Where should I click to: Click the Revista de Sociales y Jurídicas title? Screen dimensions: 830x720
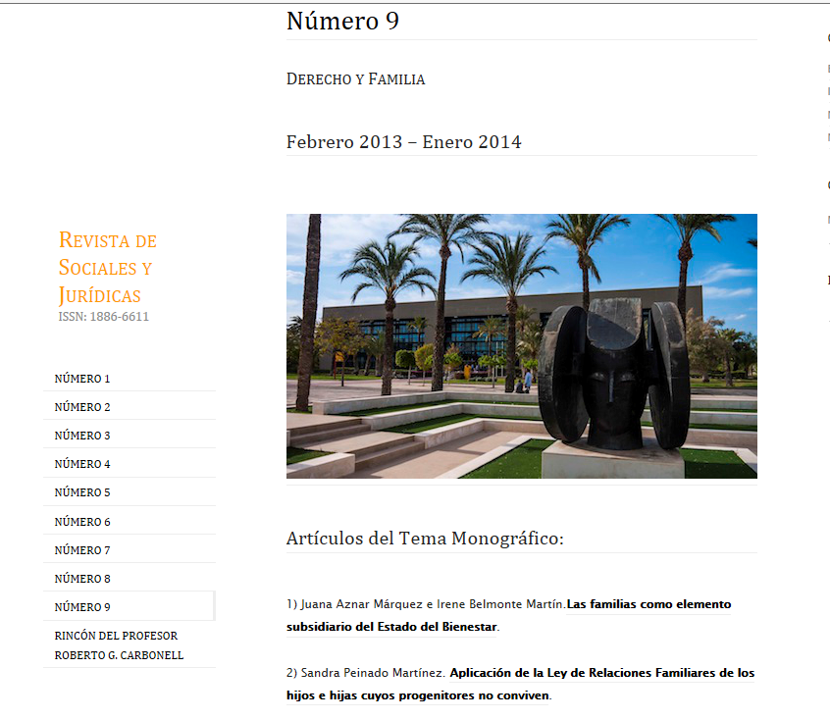click(x=107, y=268)
